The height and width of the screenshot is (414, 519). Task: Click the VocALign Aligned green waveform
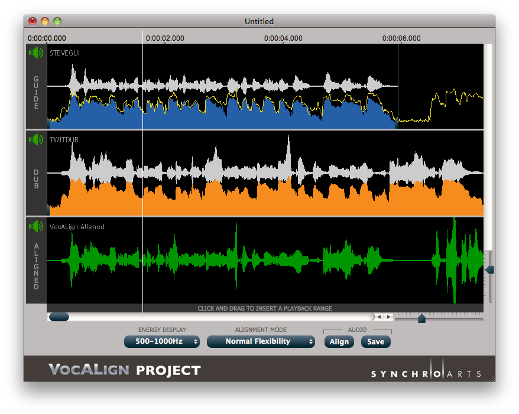(x=236, y=260)
